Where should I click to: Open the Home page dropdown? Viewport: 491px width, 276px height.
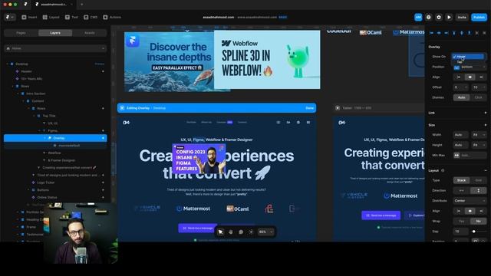point(55,48)
